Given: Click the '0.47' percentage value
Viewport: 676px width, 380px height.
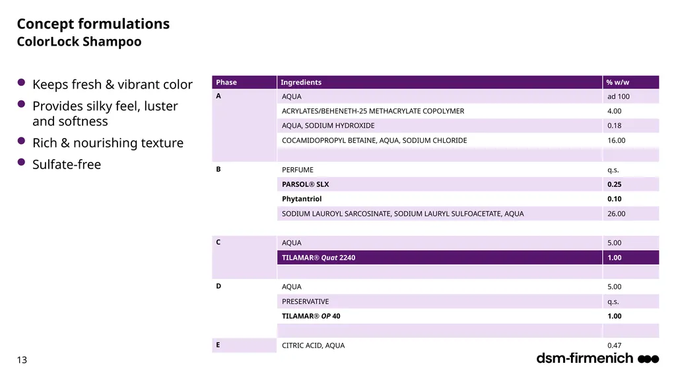Looking at the screenshot, I should (615, 346).
